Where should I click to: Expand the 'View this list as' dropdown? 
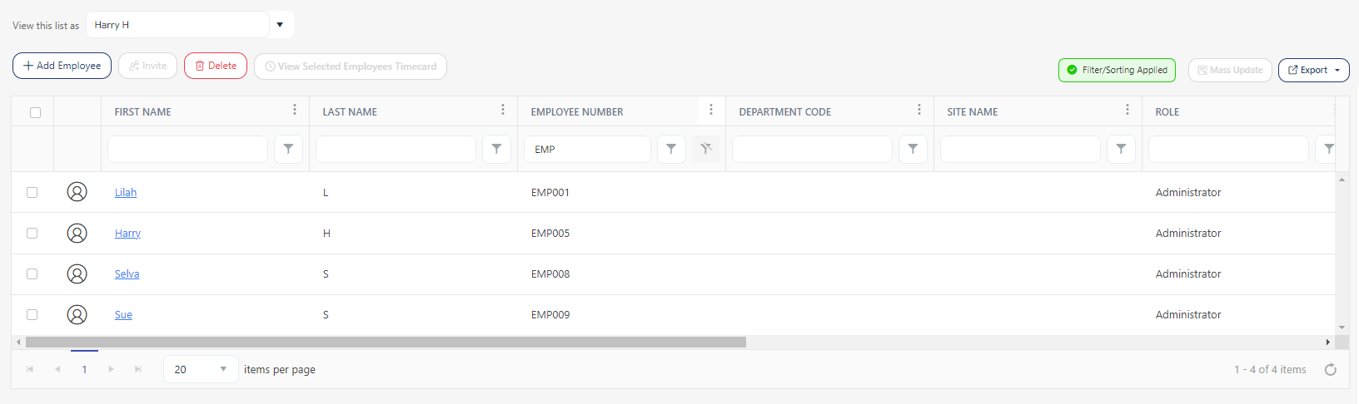click(280, 25)
